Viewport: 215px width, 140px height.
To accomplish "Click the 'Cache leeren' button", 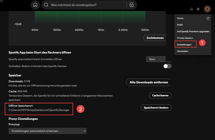I will tap(160, 95).
